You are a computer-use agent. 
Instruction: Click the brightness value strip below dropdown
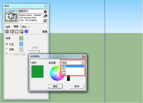68,78
